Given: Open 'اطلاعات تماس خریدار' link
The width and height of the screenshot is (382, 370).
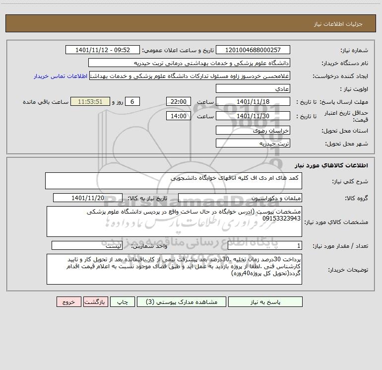Looking at the screenshot, I should (x=61, y=76).
